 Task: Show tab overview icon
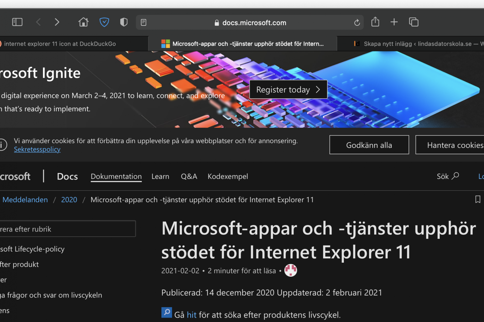(x=413, y=22)
